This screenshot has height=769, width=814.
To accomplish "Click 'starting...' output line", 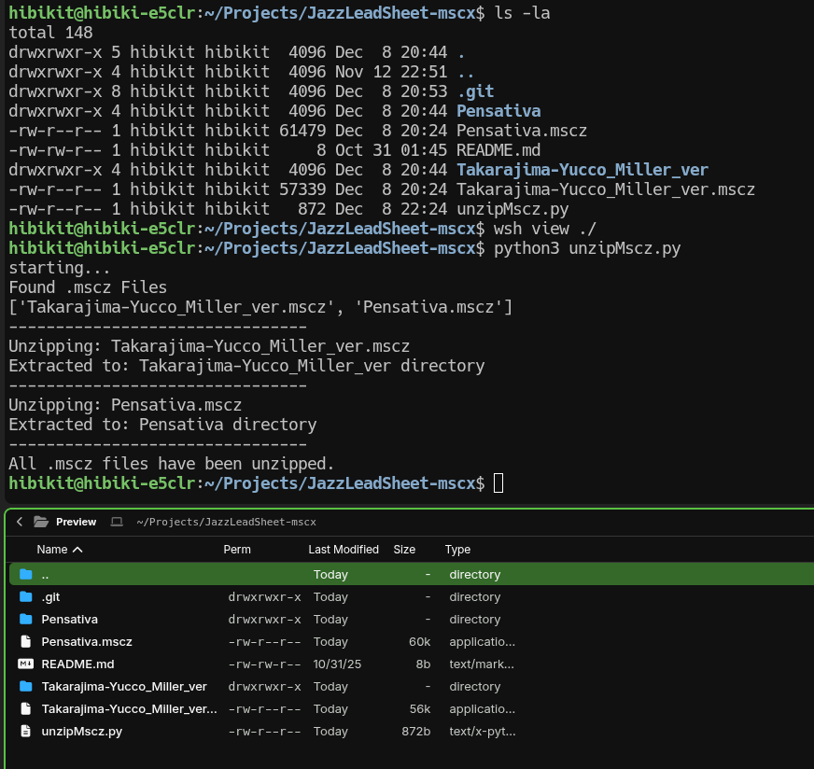I will click(x=60, y=268).
